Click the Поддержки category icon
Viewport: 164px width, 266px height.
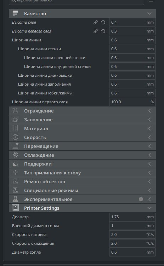tap(15, 164)
